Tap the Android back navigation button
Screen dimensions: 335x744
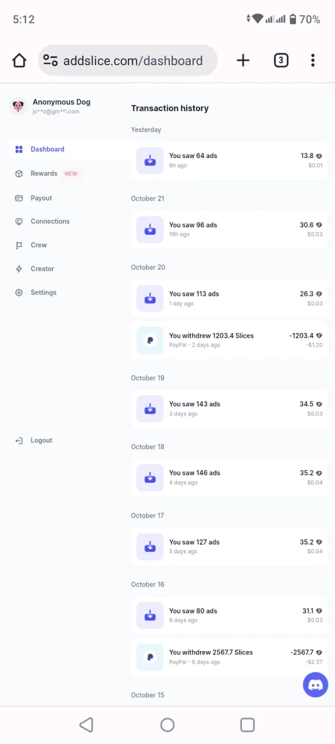pyautogui.click(x=86, y=725)
